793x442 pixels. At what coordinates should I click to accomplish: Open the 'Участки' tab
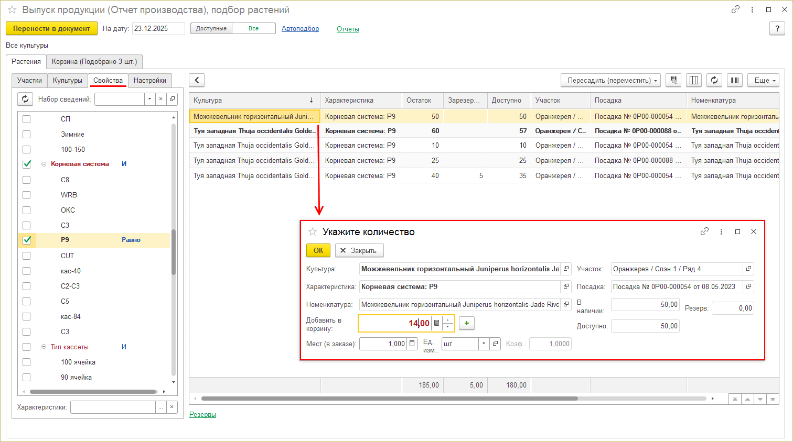(29, 80)
